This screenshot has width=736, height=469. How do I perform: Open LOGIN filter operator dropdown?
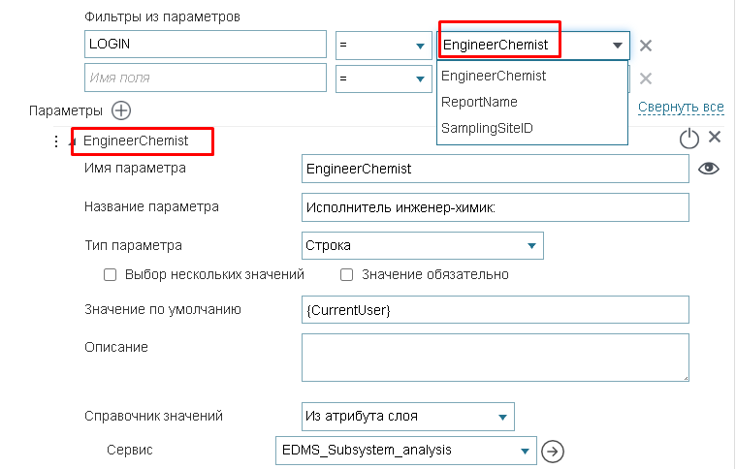point(383,46)
